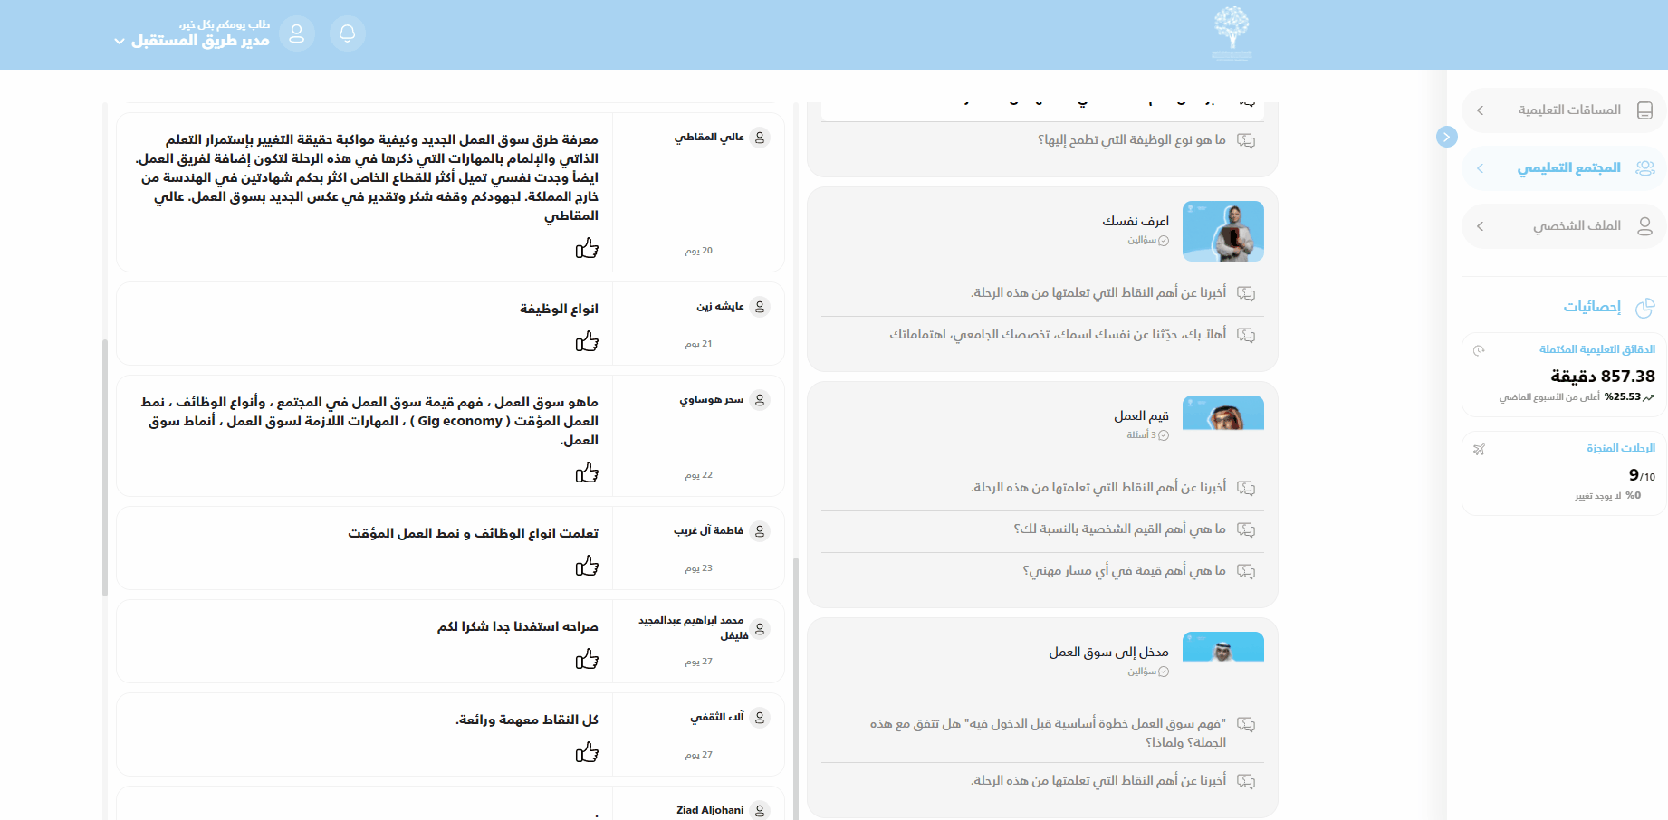Viewport: 1668px width, 820px height.
Task: Expand the الملف الشخصي chevron
Action: 1480,226
